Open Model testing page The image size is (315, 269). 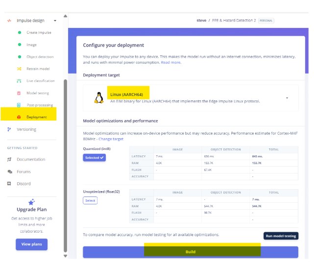[x=38, y=93]
